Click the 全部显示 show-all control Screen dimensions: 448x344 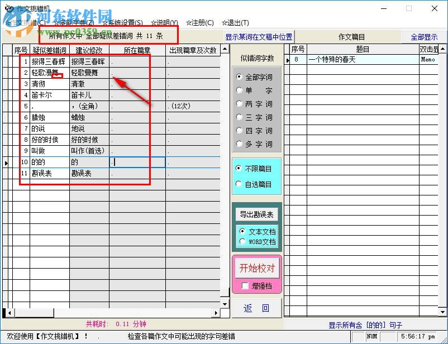coord(423,35)
